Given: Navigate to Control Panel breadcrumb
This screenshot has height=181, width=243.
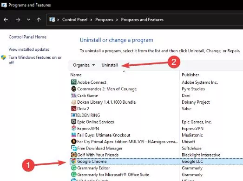Looking at the screenshot, I should [x=75, y=20].
